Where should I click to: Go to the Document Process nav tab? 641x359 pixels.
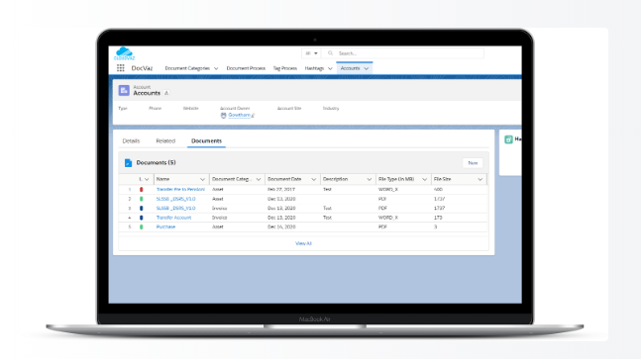pyautogui.click(x=246, y=68)
